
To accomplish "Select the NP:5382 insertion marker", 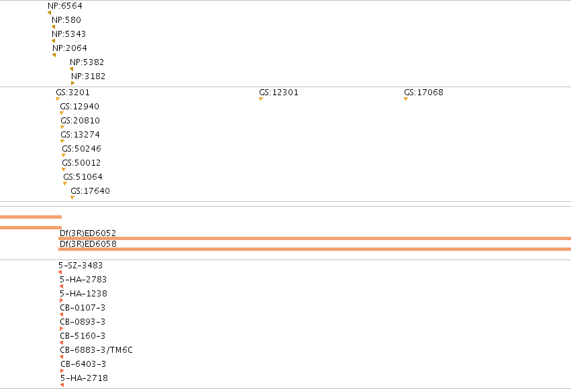I will (x=71, y=69).
